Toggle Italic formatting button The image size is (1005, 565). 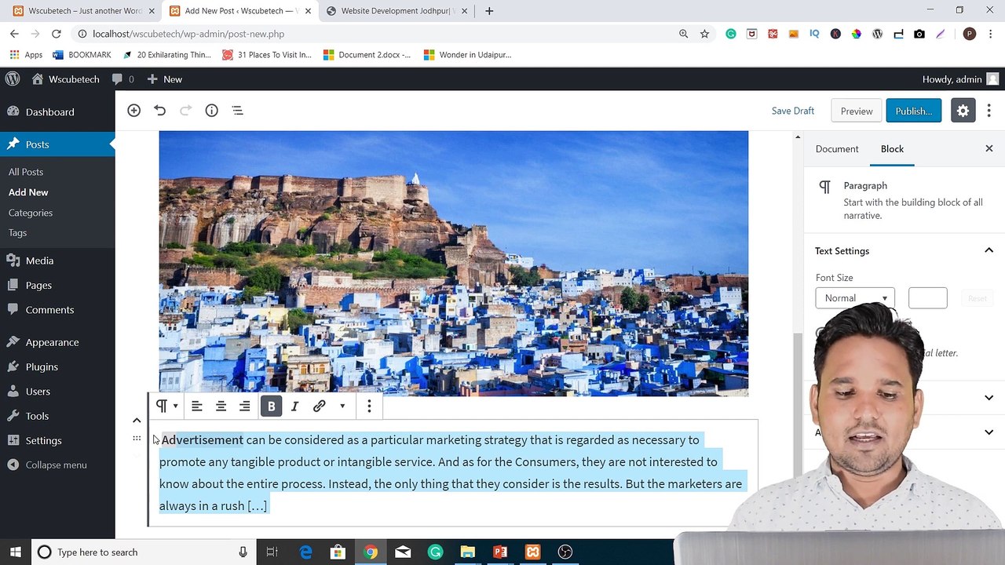click(x=294, y=406)
